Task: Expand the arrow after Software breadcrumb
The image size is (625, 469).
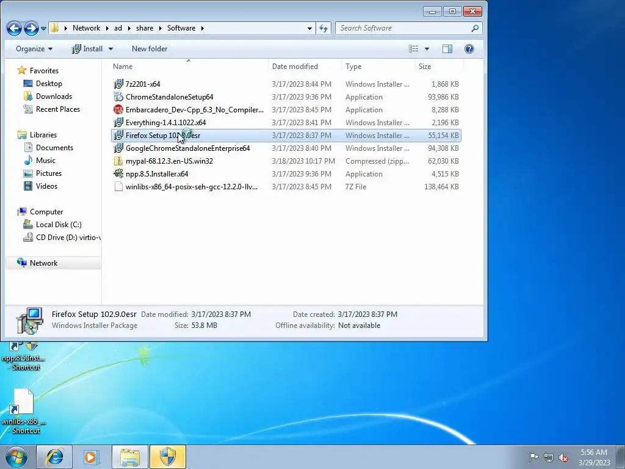Action: click(203, 28)
